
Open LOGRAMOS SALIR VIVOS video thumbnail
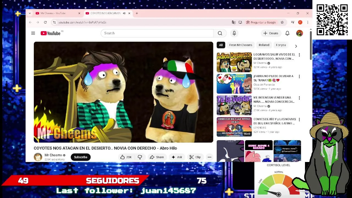point(234,62)
